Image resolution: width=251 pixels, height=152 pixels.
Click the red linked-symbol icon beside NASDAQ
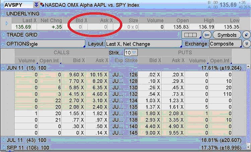[x=42, y=5]
